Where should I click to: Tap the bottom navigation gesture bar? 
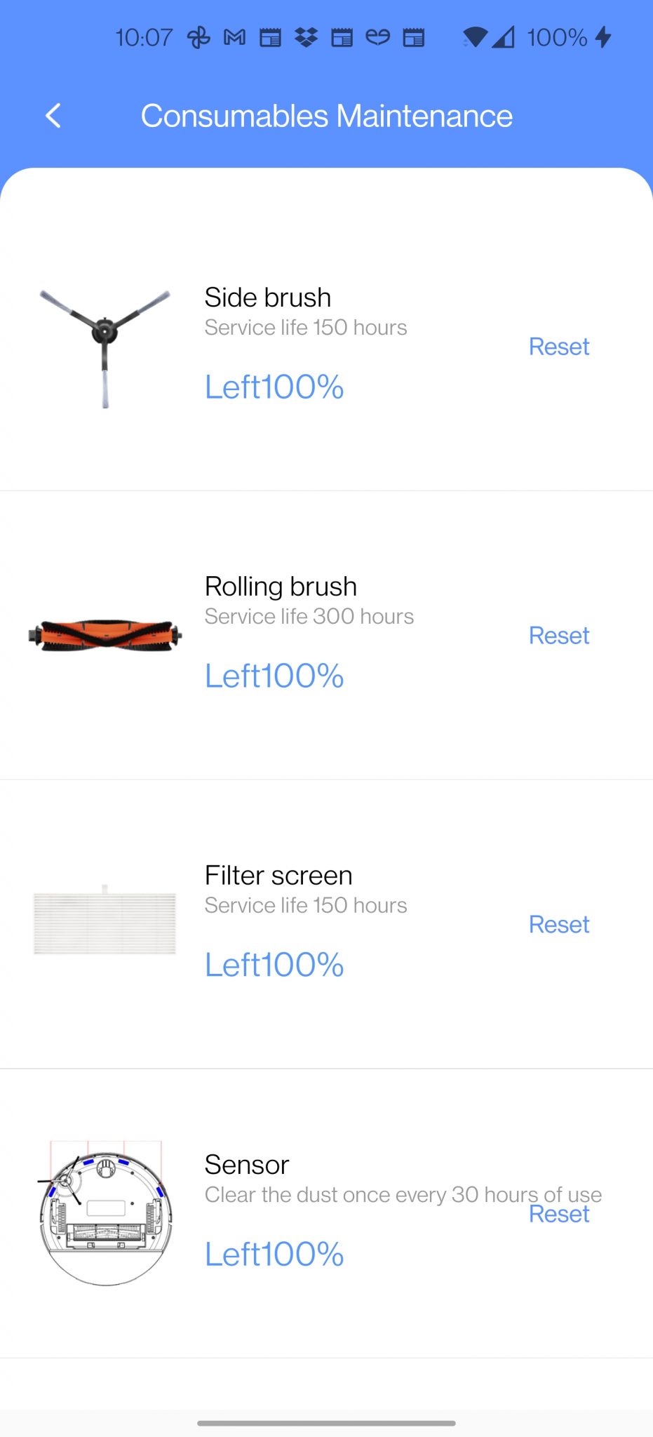327,1423
